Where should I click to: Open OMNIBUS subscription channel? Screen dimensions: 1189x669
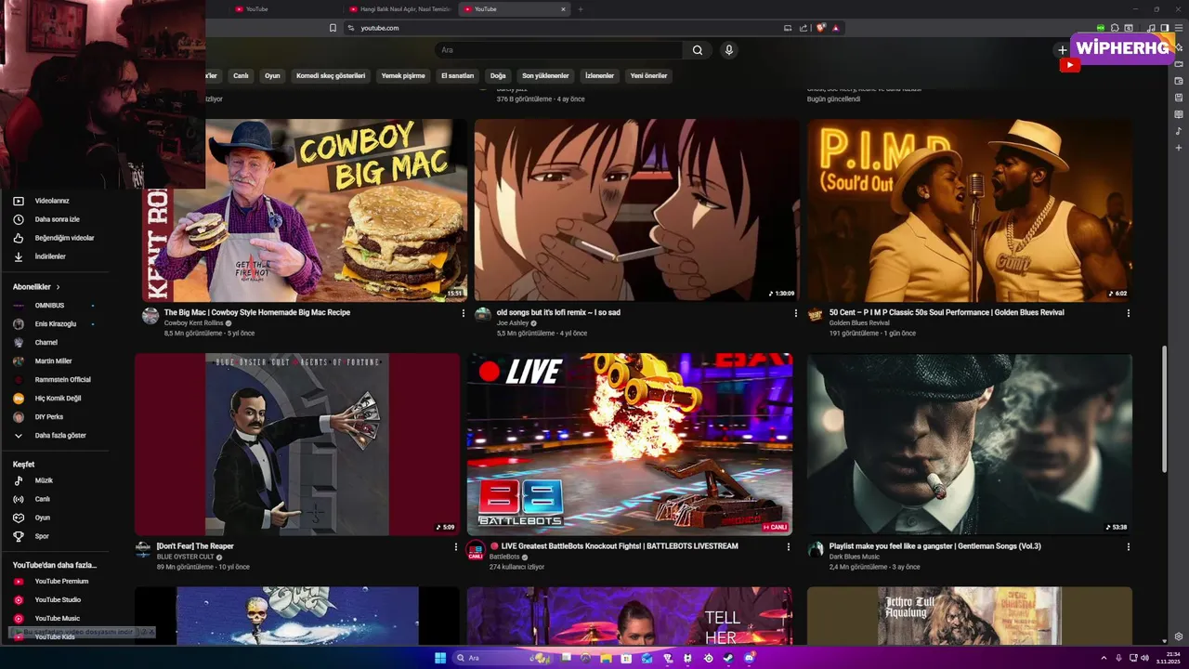click(50, 306)
